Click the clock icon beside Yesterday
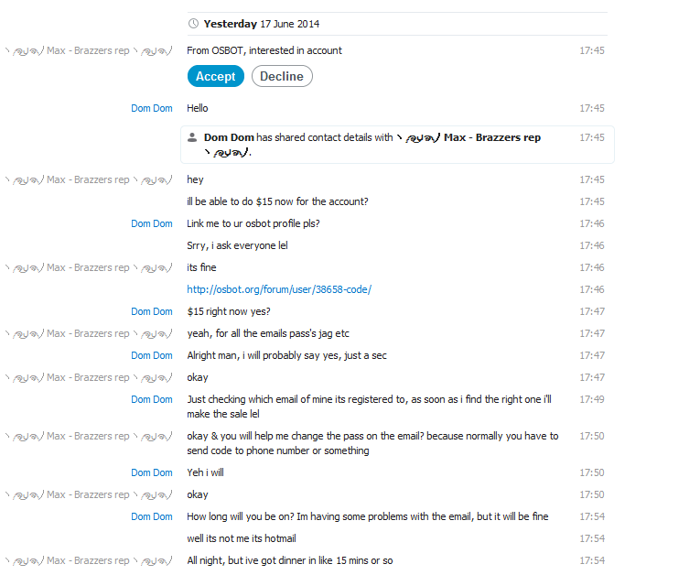This screenshot has width=700, height=575. tap(193, 24)
